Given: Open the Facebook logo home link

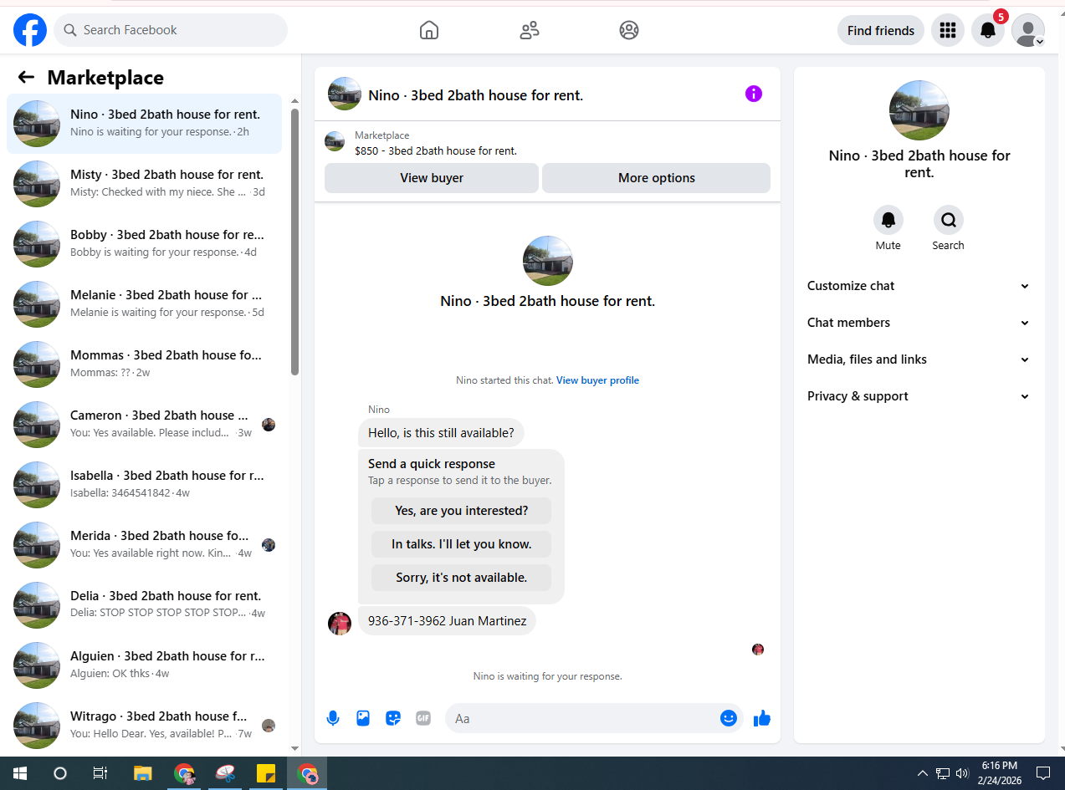Looking at the screenshot, I should pos(30,30).
